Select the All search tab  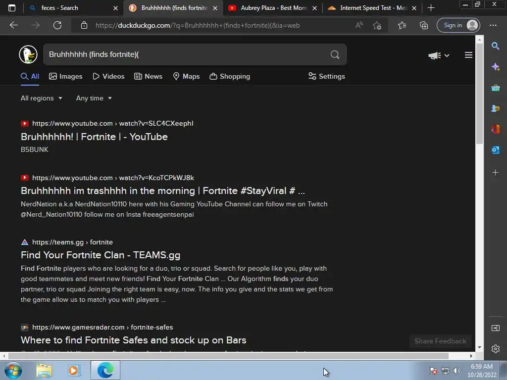pos(30,76)
